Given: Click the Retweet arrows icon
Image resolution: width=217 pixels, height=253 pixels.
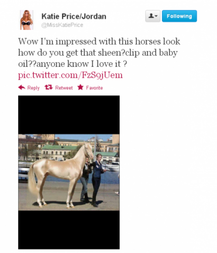Looking at the screenshot, I should pyautogui.click(x=49, y=87).
